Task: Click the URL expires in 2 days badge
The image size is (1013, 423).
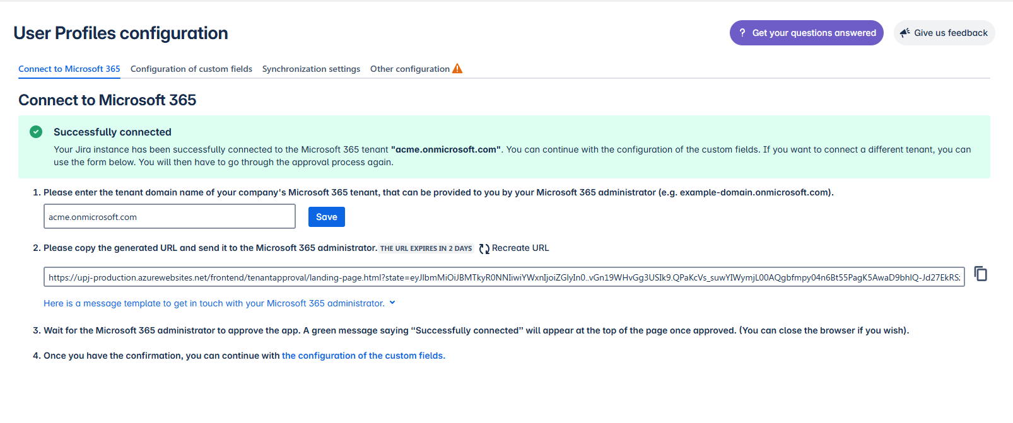Action: click(426, 248)
